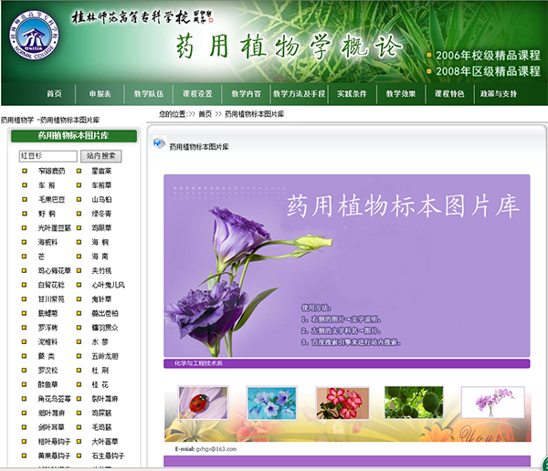The width and height of the screenshot is (548, 471).
Task: Click yellow bullet icon beside 山乌桕
Action: pyautogui.click(x=79, y=199)
